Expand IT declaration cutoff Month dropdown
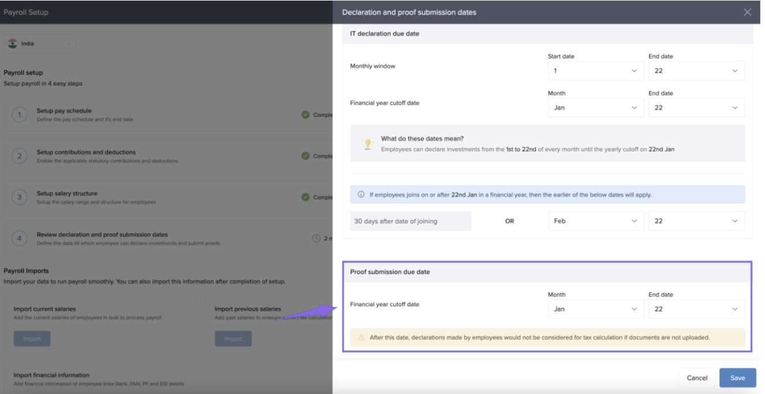This screenshot has width=765, height=394. (595, 107)
